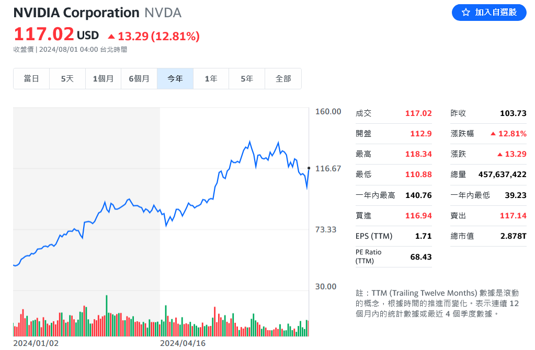
Task: Click the tallest green volume bar
Action: coord(106,315)
